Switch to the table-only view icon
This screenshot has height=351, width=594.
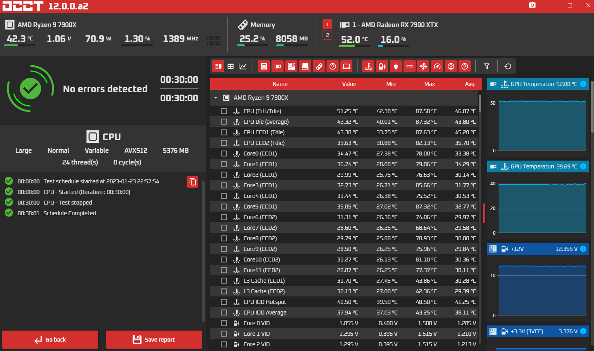click(x=231, y=66)
